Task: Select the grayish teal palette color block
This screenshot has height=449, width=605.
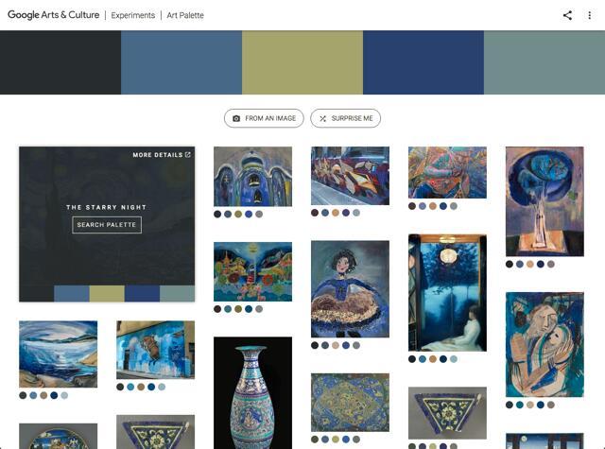Action: [544, 62]
